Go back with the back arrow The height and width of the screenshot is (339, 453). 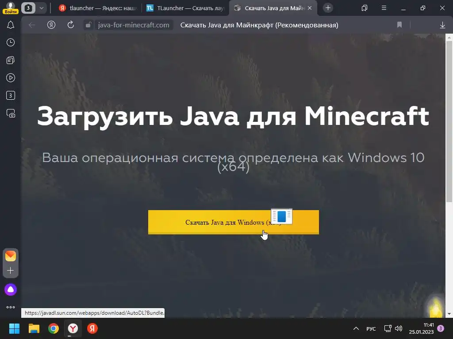pyautogui.click(x=32, y=25)
